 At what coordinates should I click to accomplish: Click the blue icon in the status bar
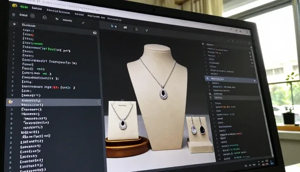(x=272, y=163)
